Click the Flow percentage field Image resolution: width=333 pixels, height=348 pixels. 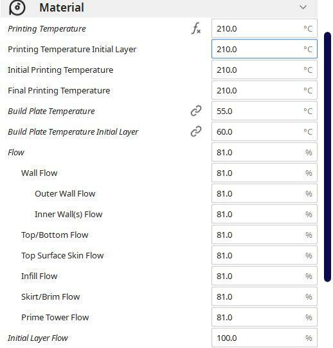point(264,152)
